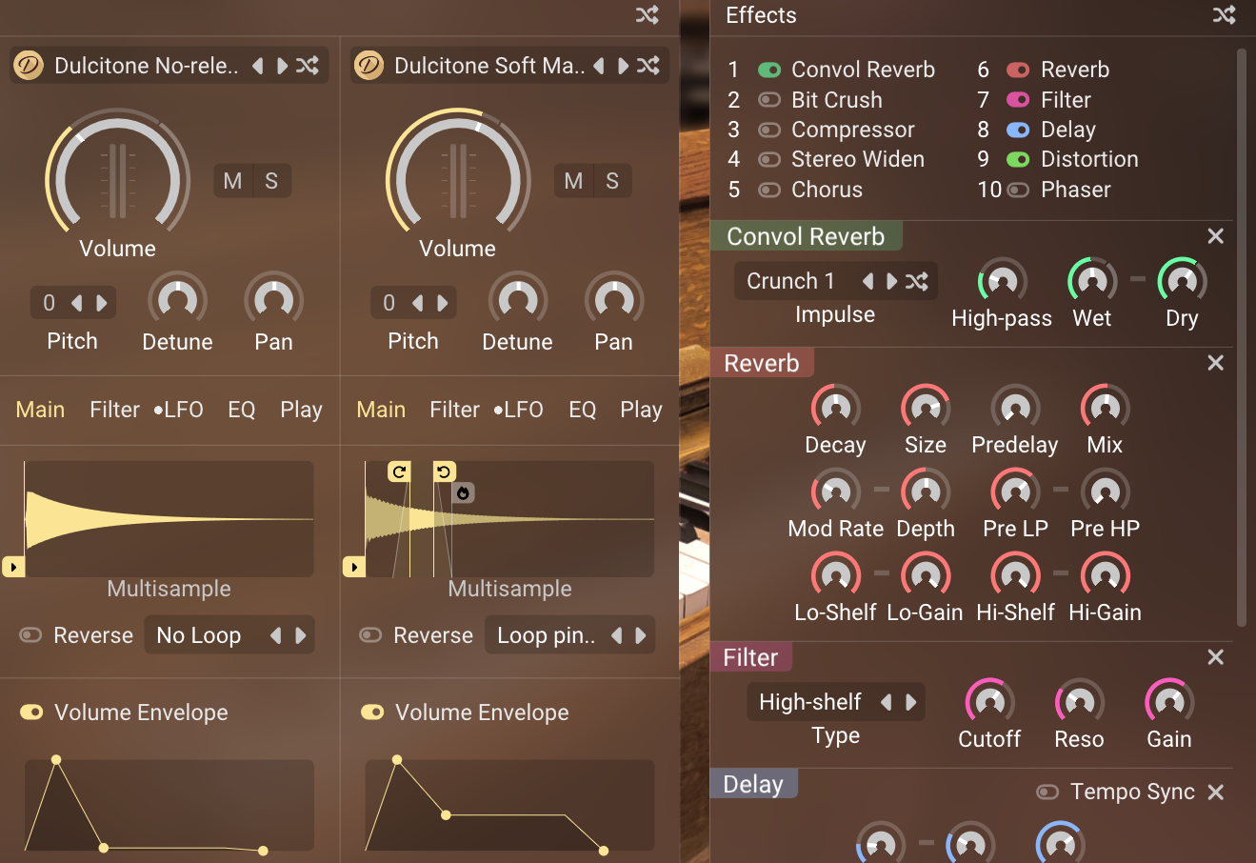The width and height of the screenshot is (1256, 863).
Task: Disable the Convol Reverb effect
Action: (x=769, y=69)
